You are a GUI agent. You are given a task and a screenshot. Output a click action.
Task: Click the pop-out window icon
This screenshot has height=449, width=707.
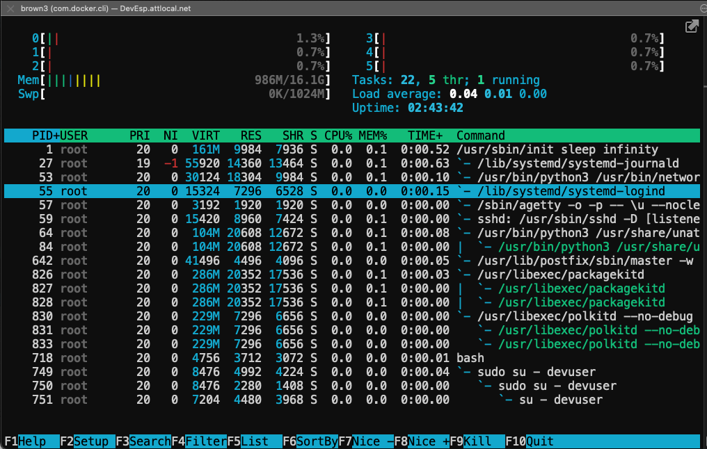(691, 27)
